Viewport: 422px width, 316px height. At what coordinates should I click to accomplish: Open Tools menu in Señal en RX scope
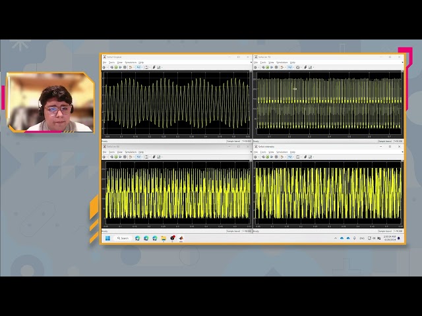pyautogui.click(x=111, y=152)
